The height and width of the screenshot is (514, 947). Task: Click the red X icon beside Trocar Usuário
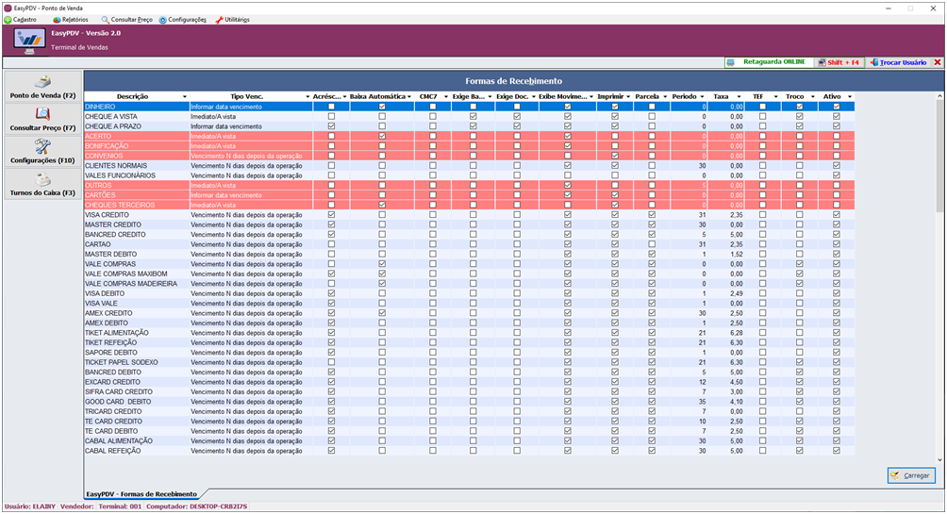937,62
